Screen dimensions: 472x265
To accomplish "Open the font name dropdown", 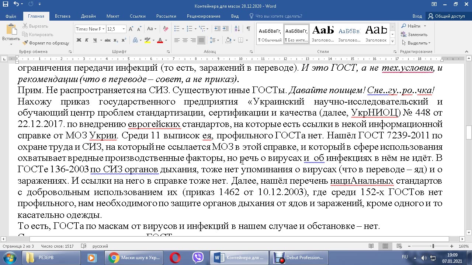I will pos(104,29).
